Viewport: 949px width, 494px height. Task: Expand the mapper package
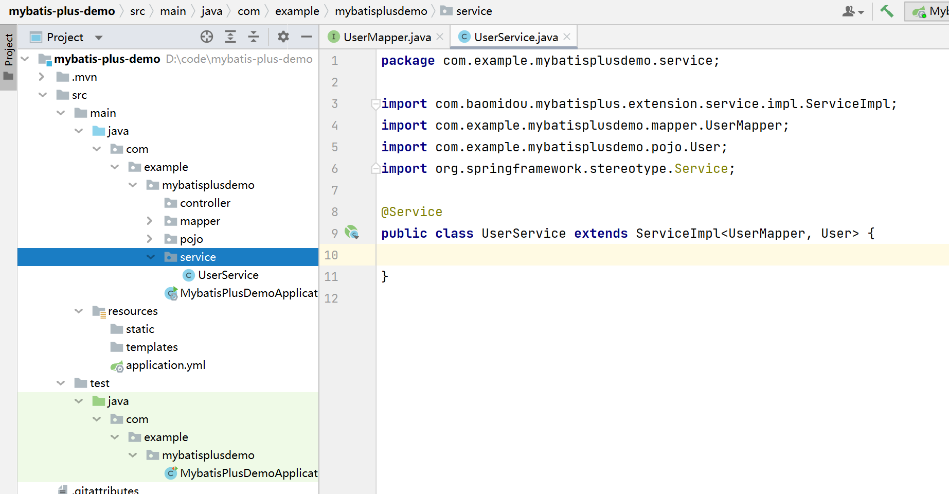[150, 221]
